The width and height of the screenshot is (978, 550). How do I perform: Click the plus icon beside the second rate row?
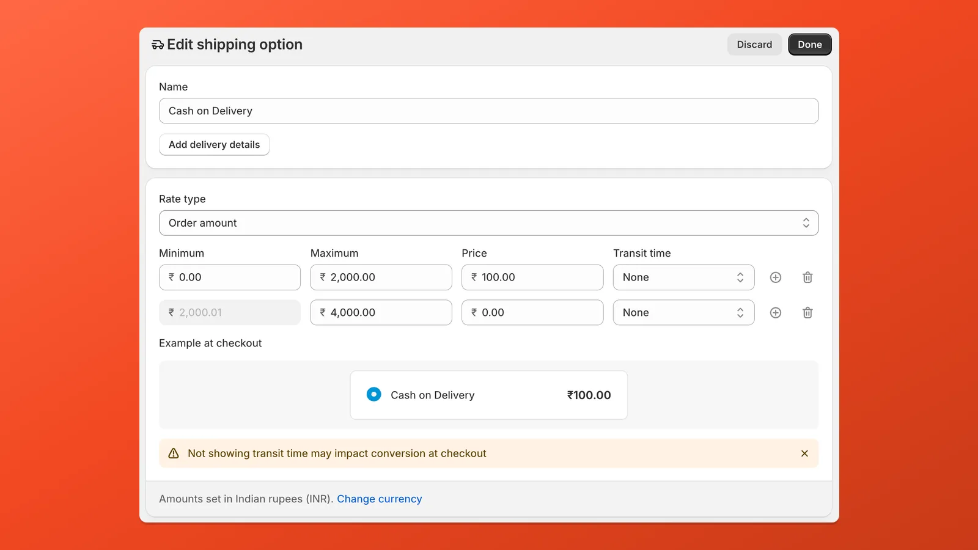coord(775,312)
